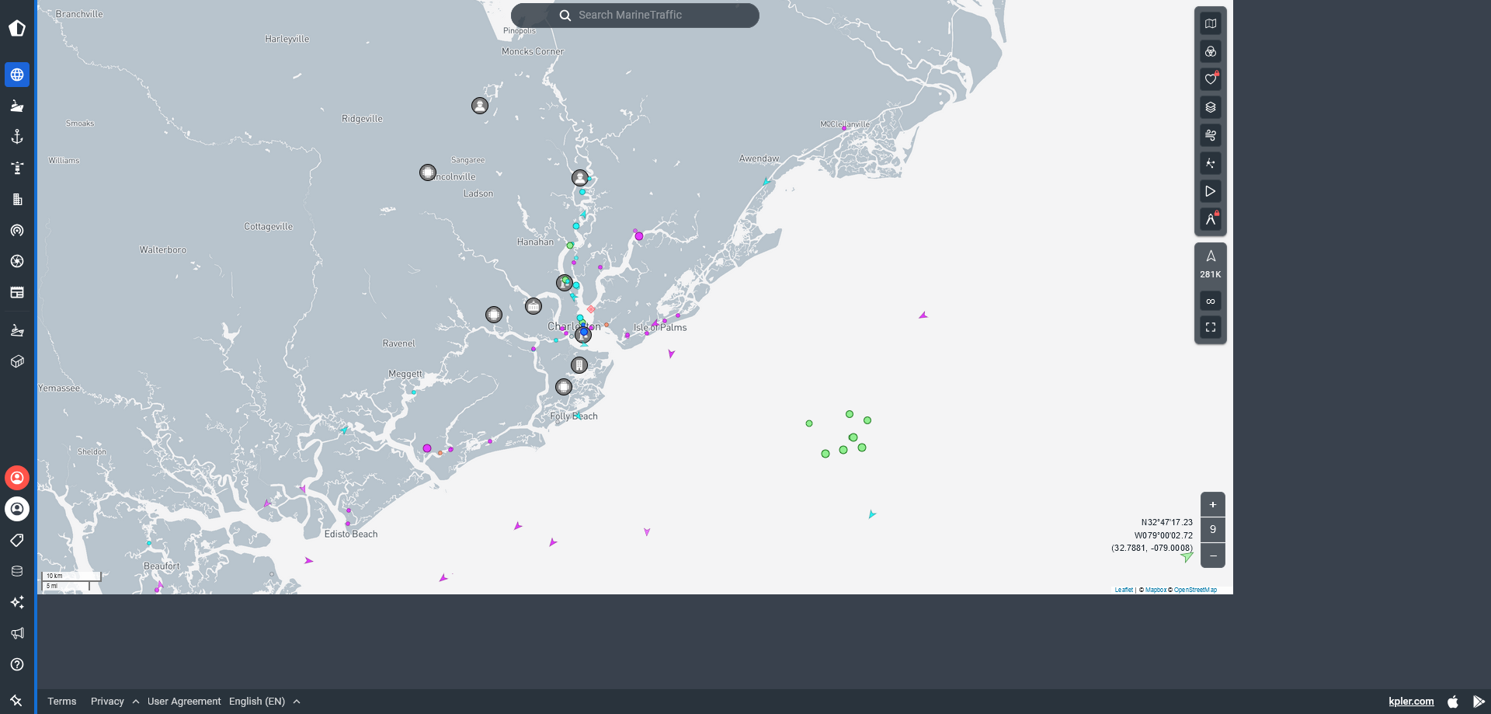Open the User Agreement link
The width and height of the screenshot is (1491, 714).
coord(184,701)
